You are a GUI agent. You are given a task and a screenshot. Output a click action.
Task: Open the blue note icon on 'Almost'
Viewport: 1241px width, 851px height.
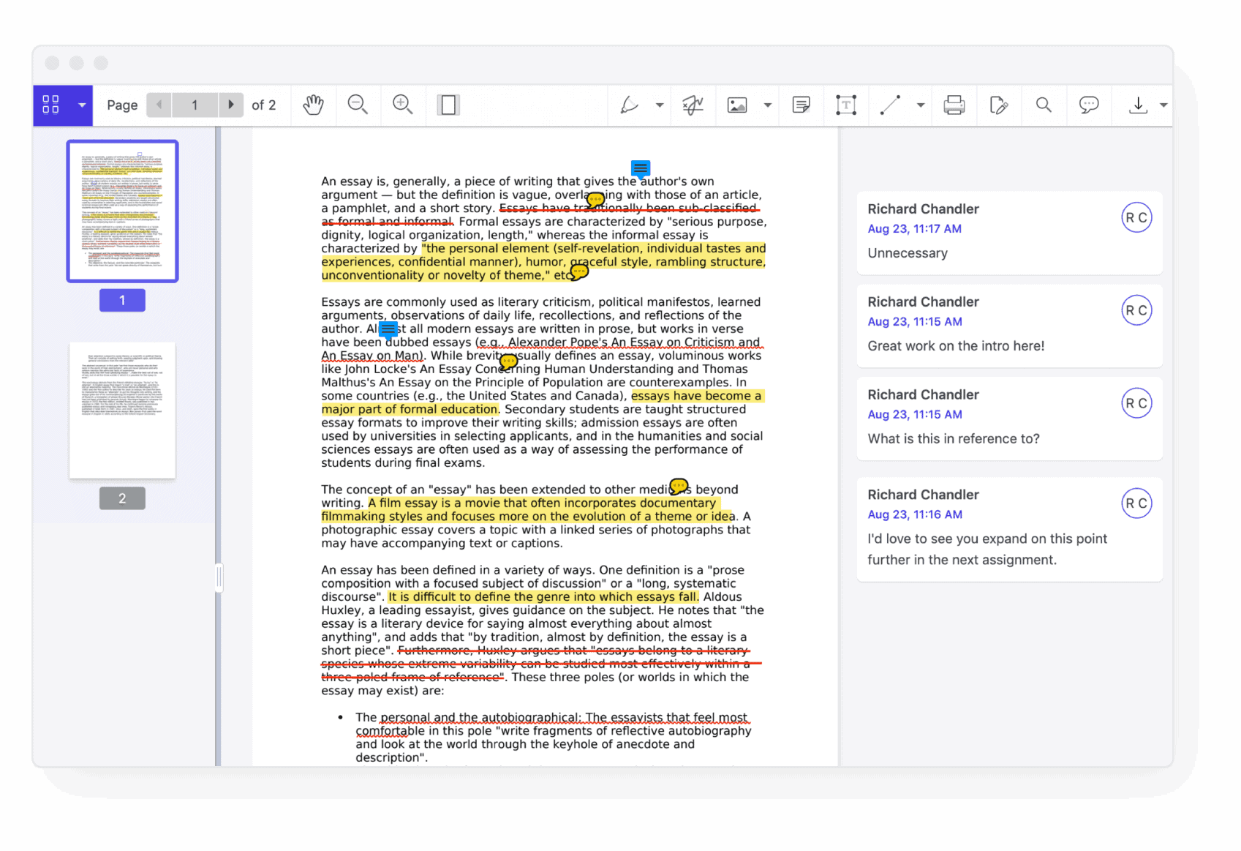[388, 330]
